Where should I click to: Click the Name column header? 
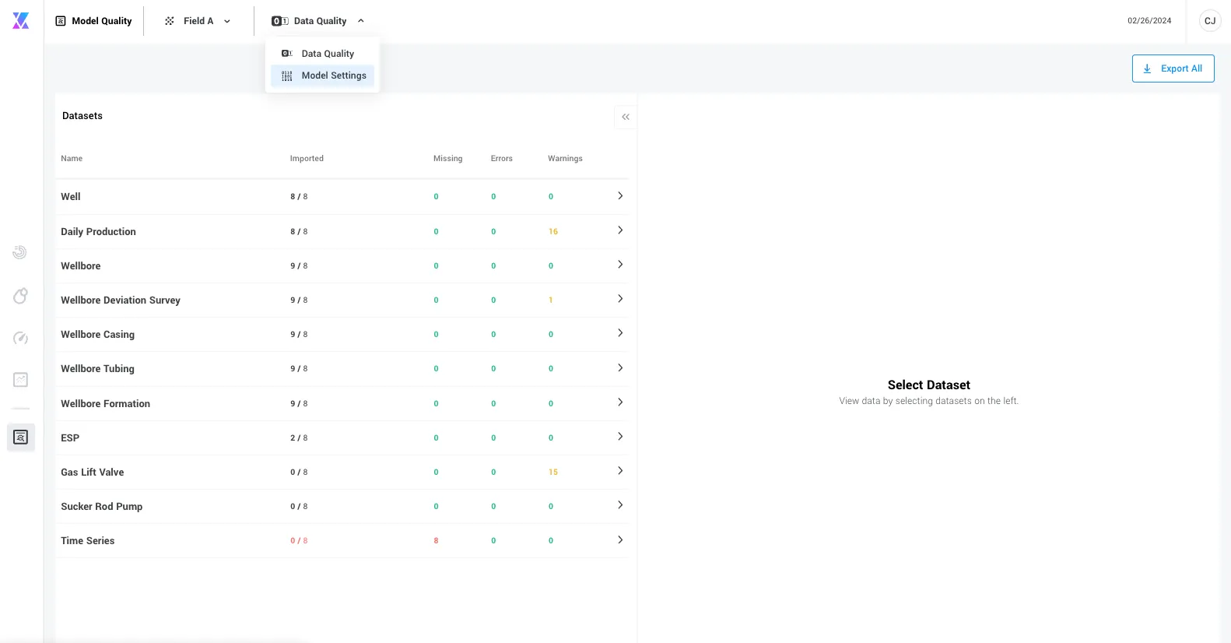pyautogui.click(x=72, y=159)
